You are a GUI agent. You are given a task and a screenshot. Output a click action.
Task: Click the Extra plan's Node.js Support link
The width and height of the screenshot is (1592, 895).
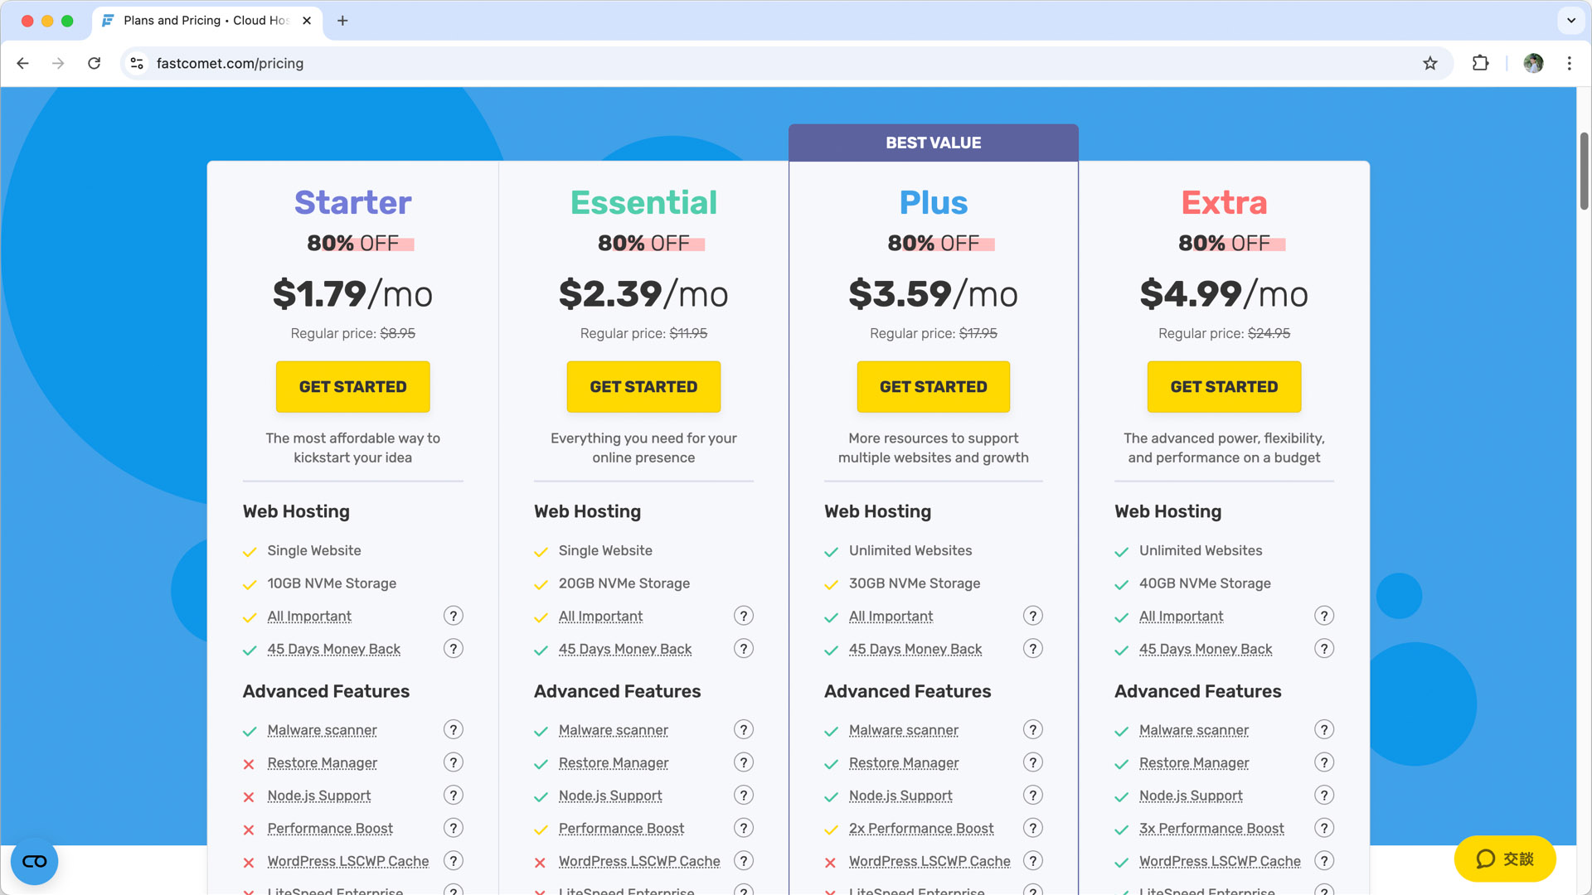(1191, 796)
